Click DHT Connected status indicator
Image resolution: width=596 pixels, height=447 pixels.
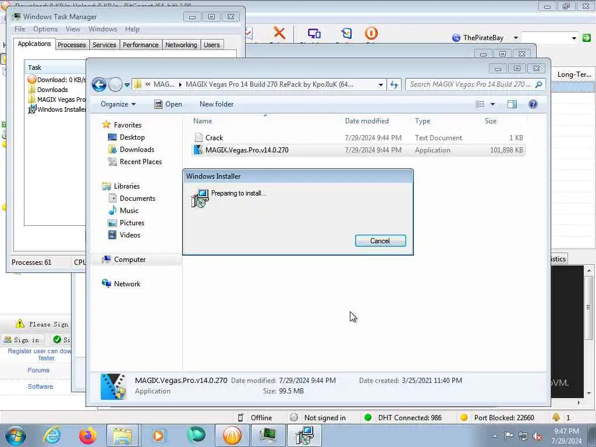404,418
